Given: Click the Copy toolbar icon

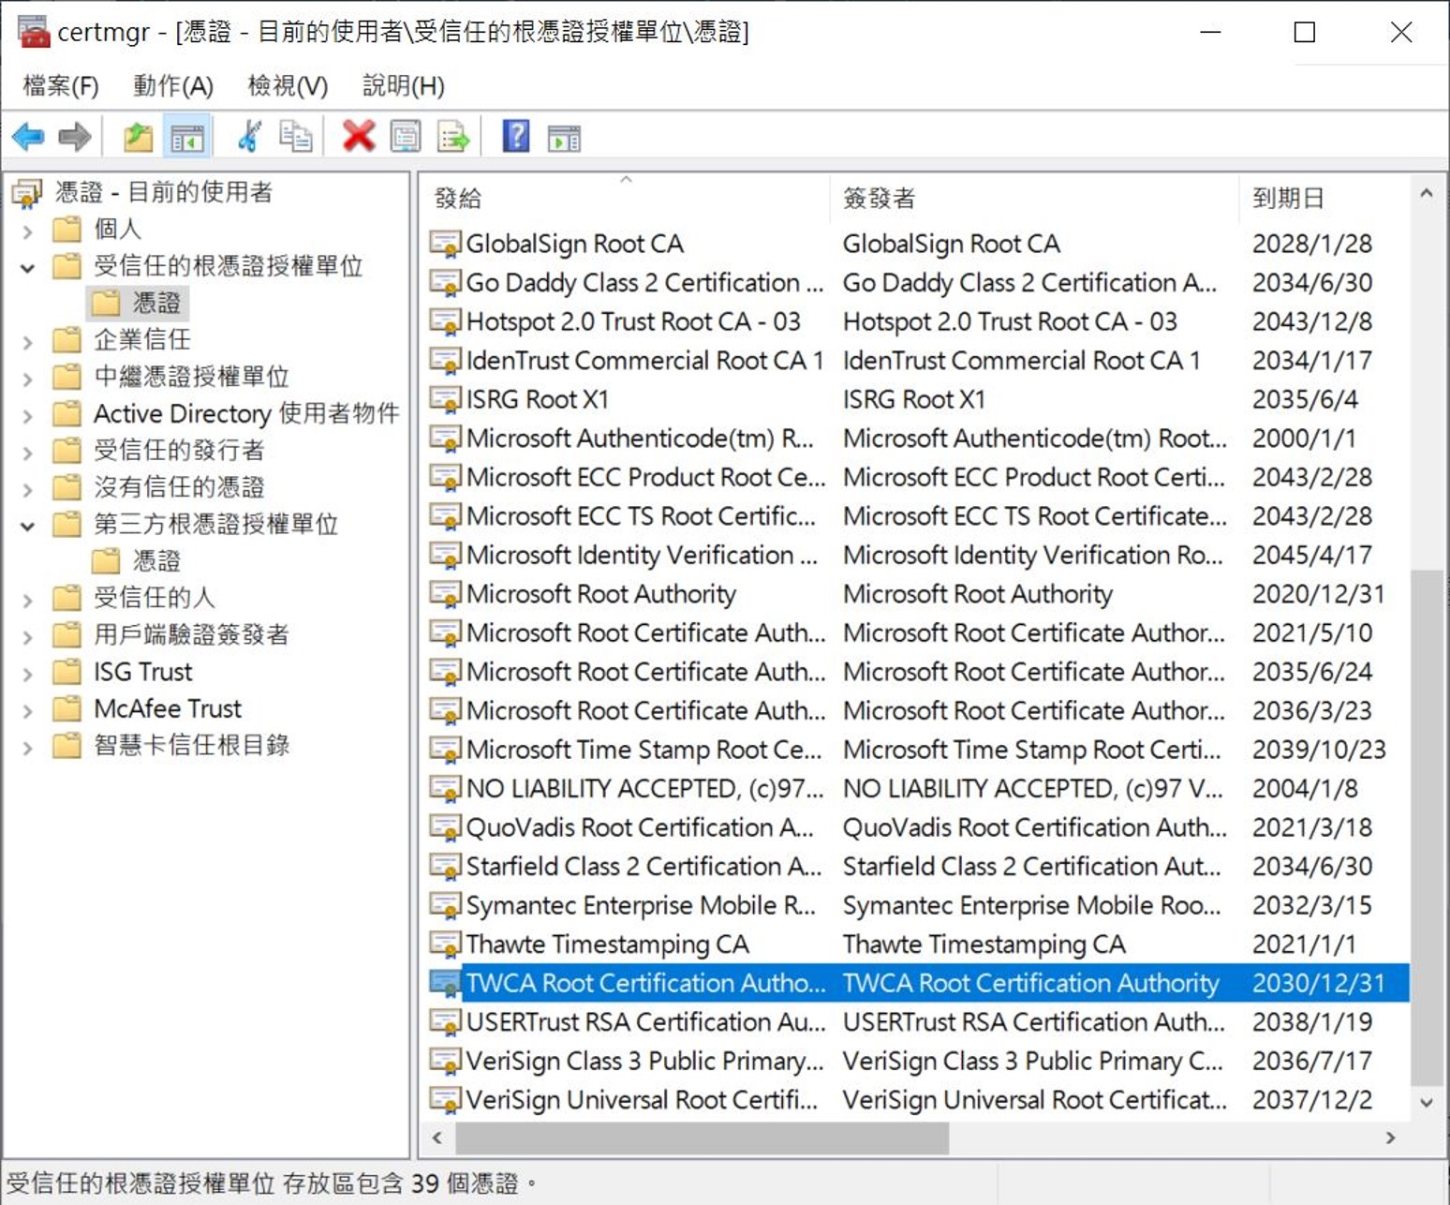Looking at the screenshot, I should pos(296,138).
